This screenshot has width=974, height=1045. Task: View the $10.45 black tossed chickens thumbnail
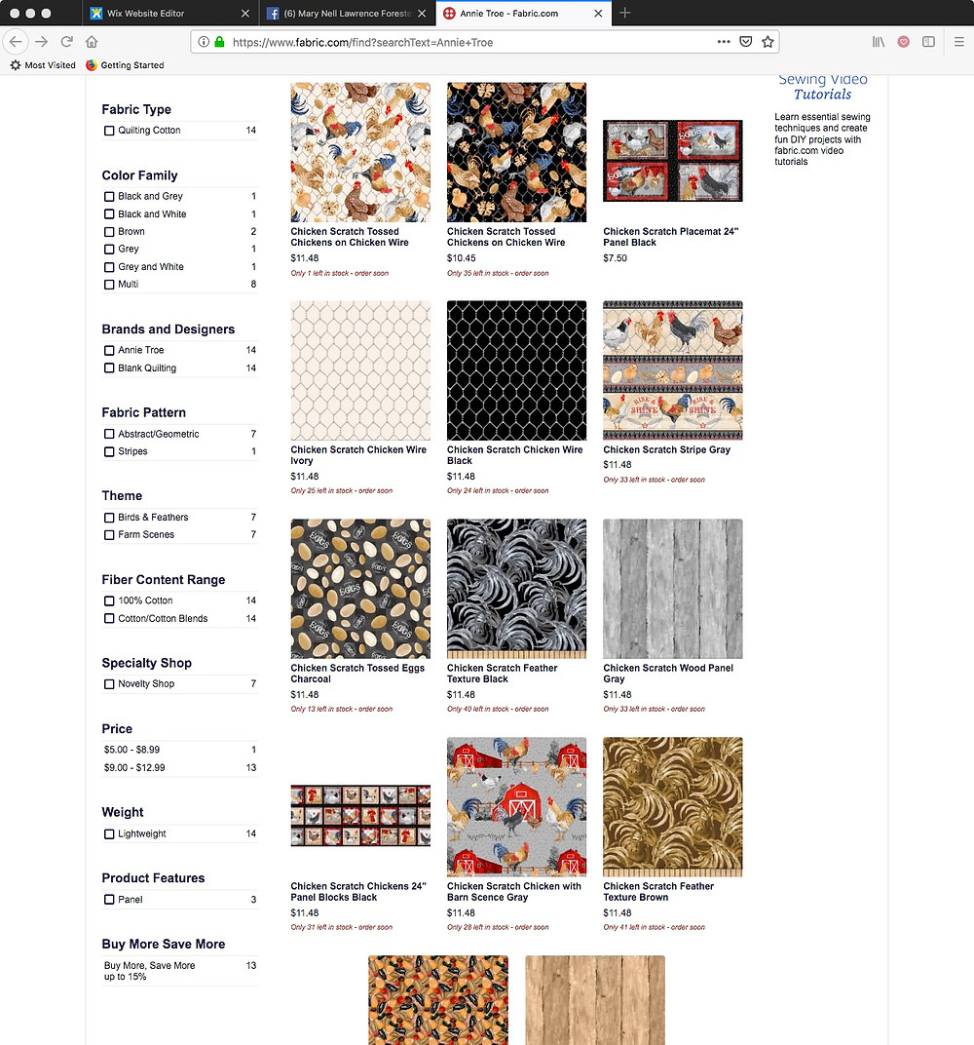coord(516,152)
